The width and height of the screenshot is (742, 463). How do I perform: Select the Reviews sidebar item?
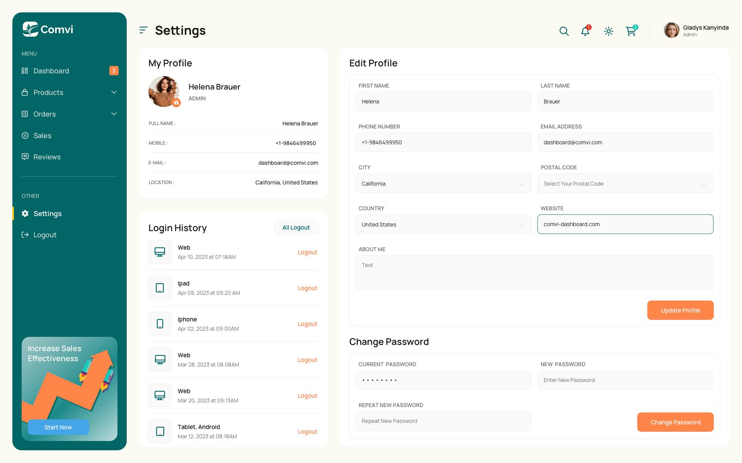47,157
